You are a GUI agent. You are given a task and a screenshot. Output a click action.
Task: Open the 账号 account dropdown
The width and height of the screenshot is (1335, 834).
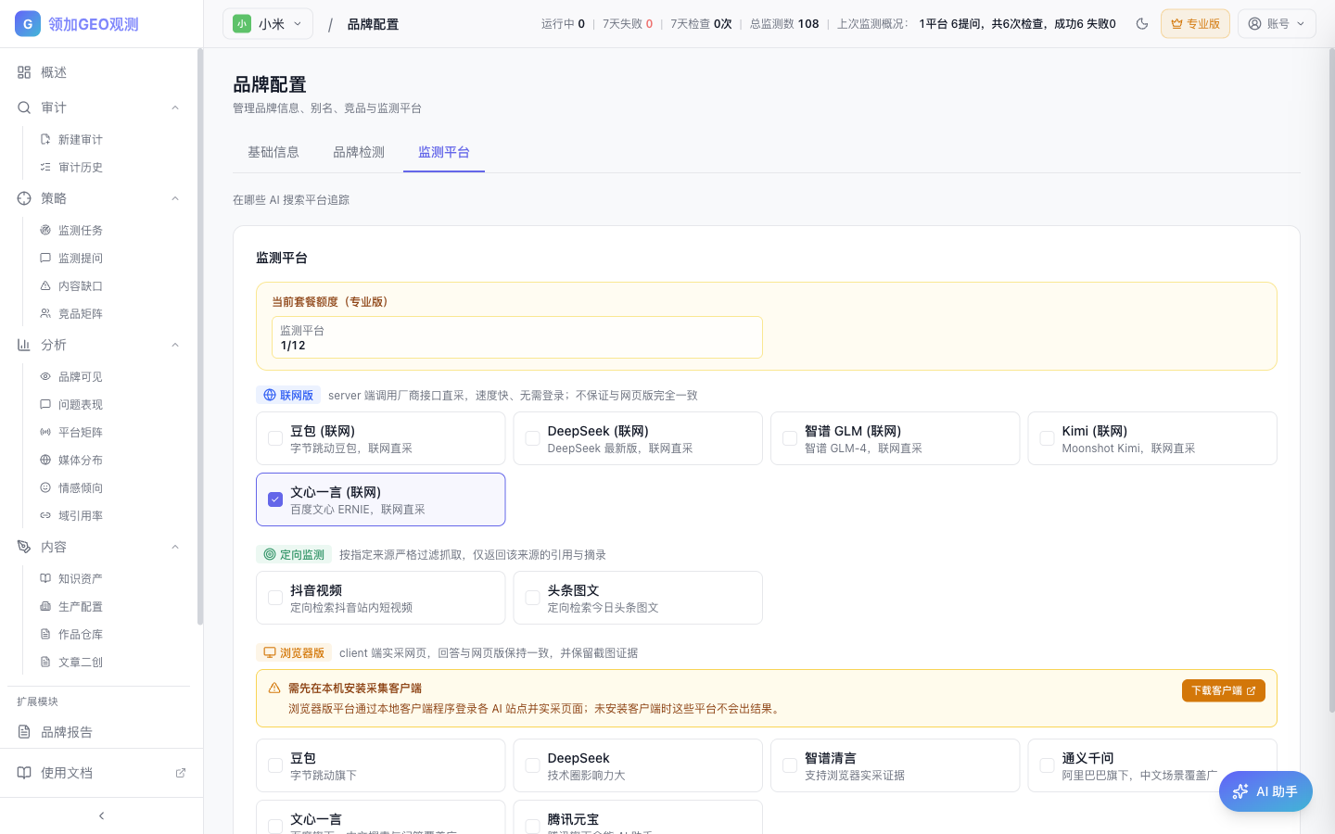tap(1277, 24)
